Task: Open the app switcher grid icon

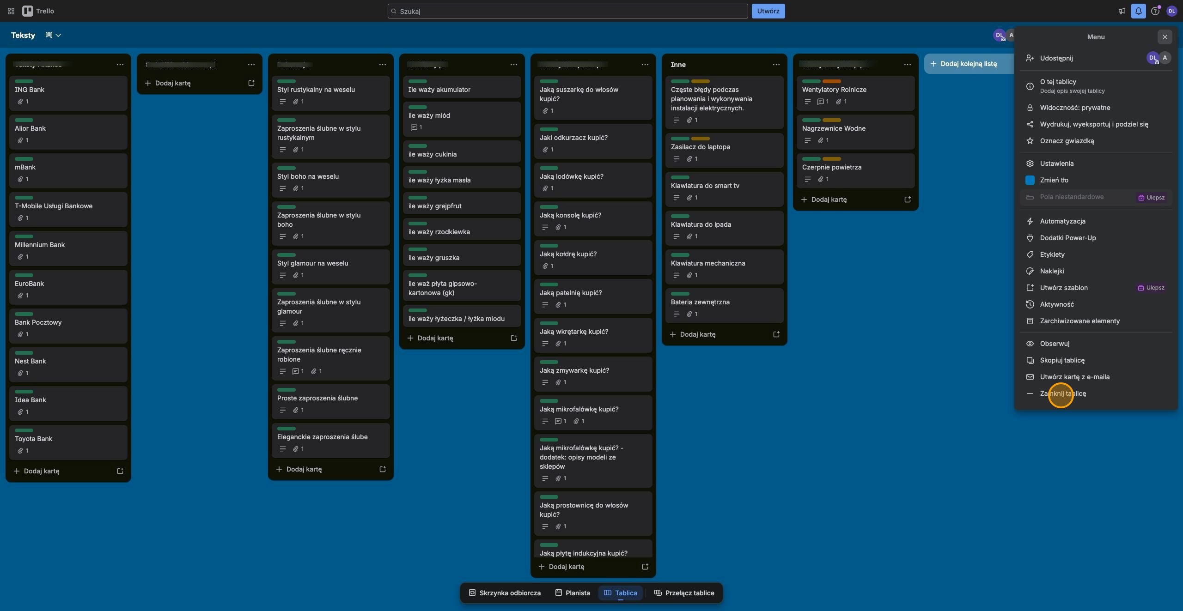Action: click(x=11, y=11)
